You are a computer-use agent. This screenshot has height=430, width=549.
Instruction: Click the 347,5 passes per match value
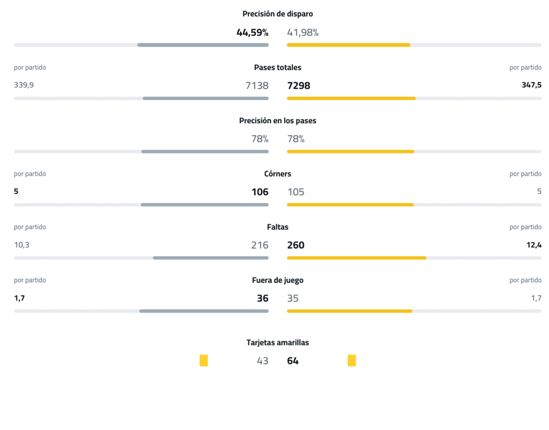pyautogui.click(x=531, y=85)
